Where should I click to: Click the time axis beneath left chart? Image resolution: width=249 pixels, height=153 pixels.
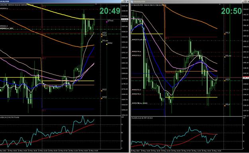[60, 151]
